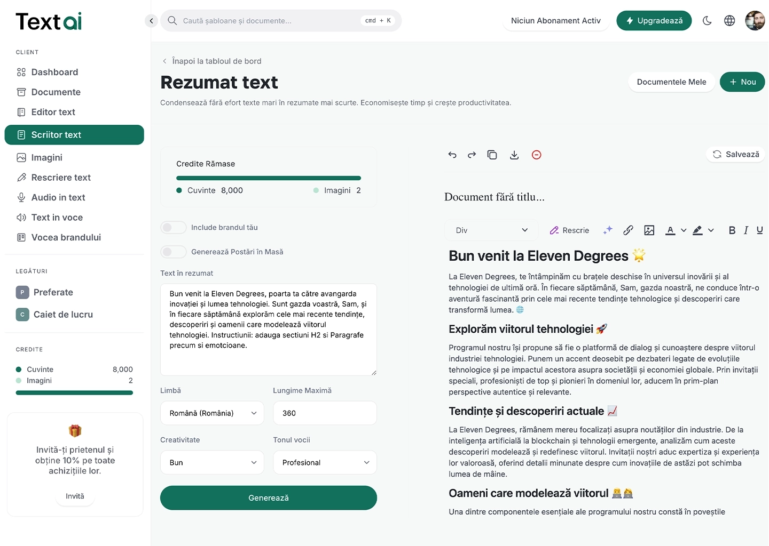Insert an image into the editor
Image resolution: width=769 pixels, height=546 pixels.
tap(649, 230)
